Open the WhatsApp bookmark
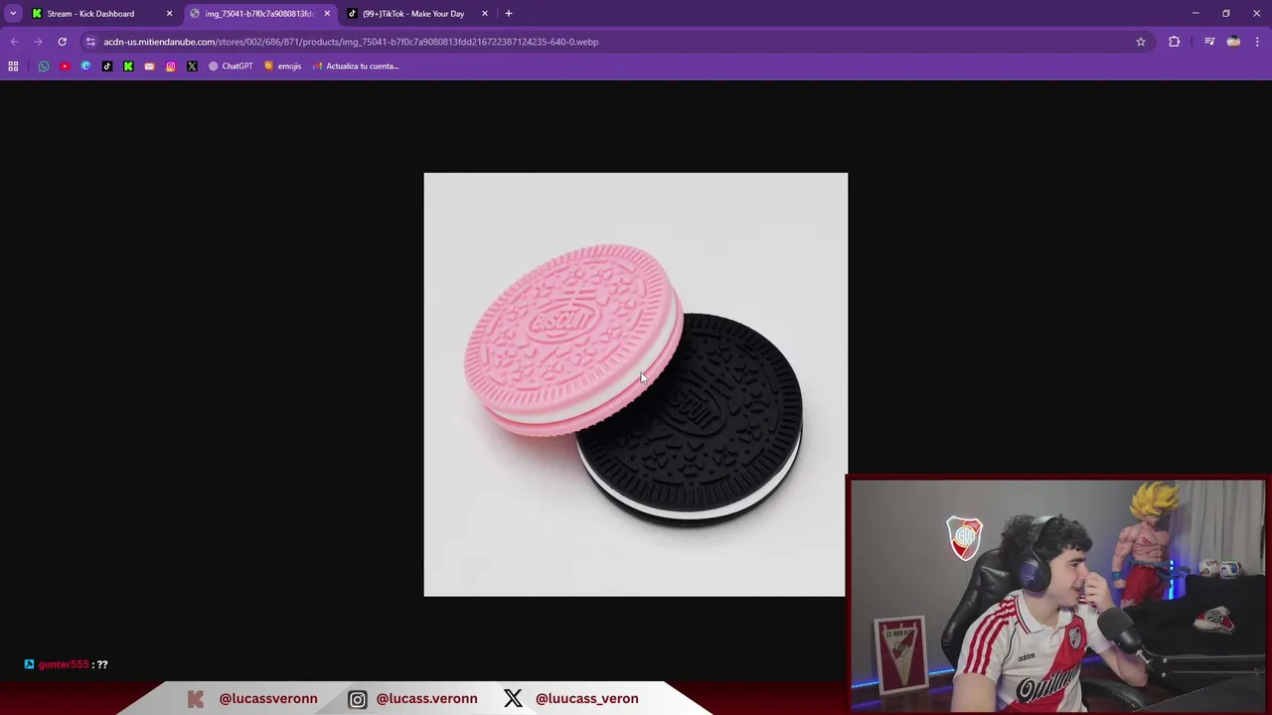Image resolution: width=1272 pixels, height=715 pixels. point(44,66)
